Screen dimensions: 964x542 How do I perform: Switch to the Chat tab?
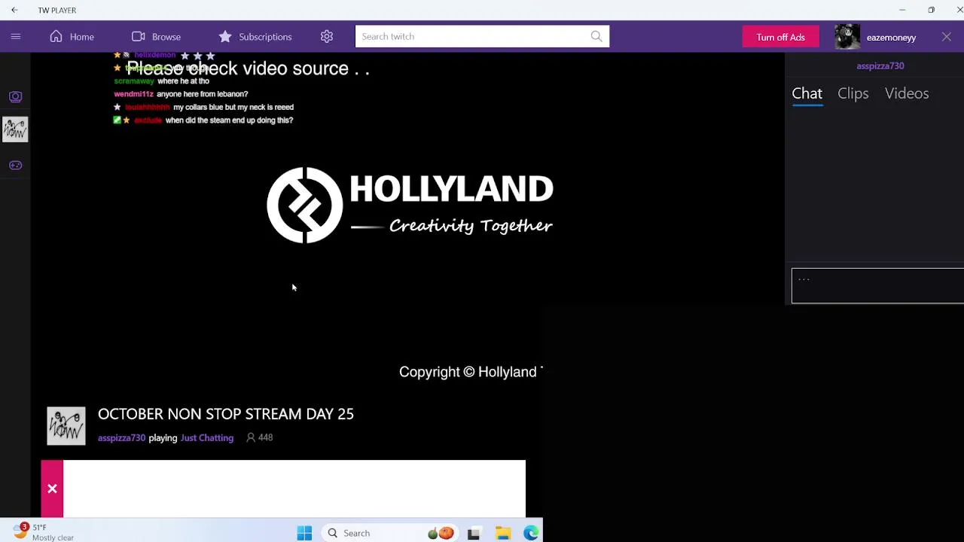(x=807, y=93)
